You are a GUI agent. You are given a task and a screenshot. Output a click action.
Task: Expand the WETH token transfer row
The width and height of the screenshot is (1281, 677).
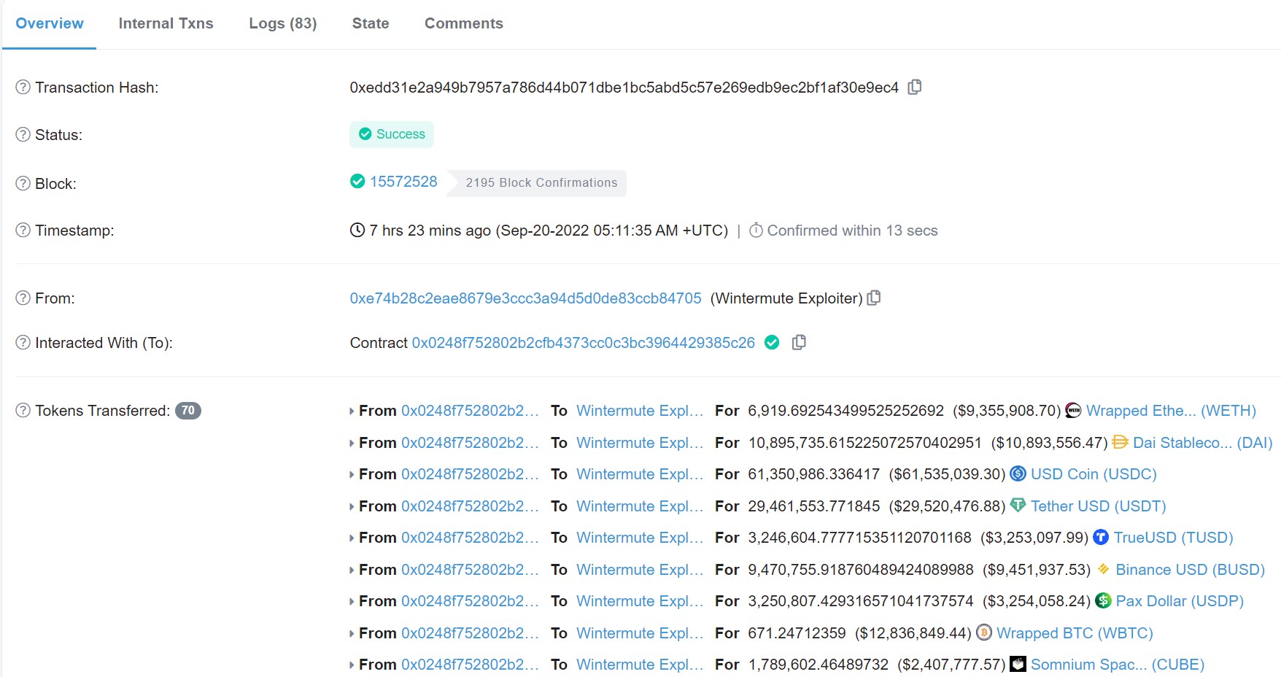[352, 410]
